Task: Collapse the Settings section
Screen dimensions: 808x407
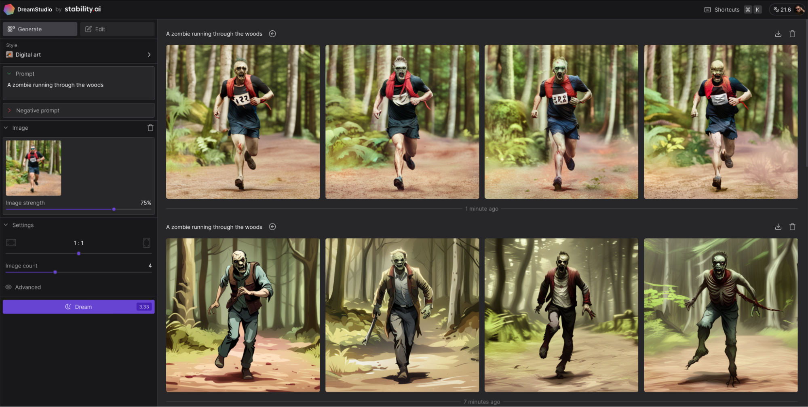Action: pos(6,225)
